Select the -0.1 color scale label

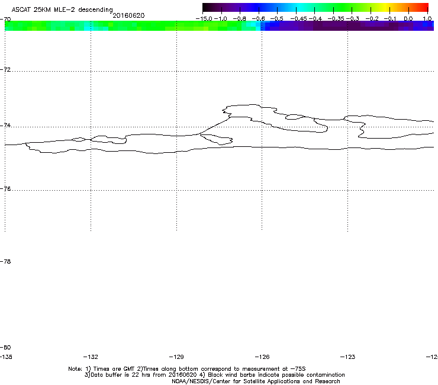(390, 19)
